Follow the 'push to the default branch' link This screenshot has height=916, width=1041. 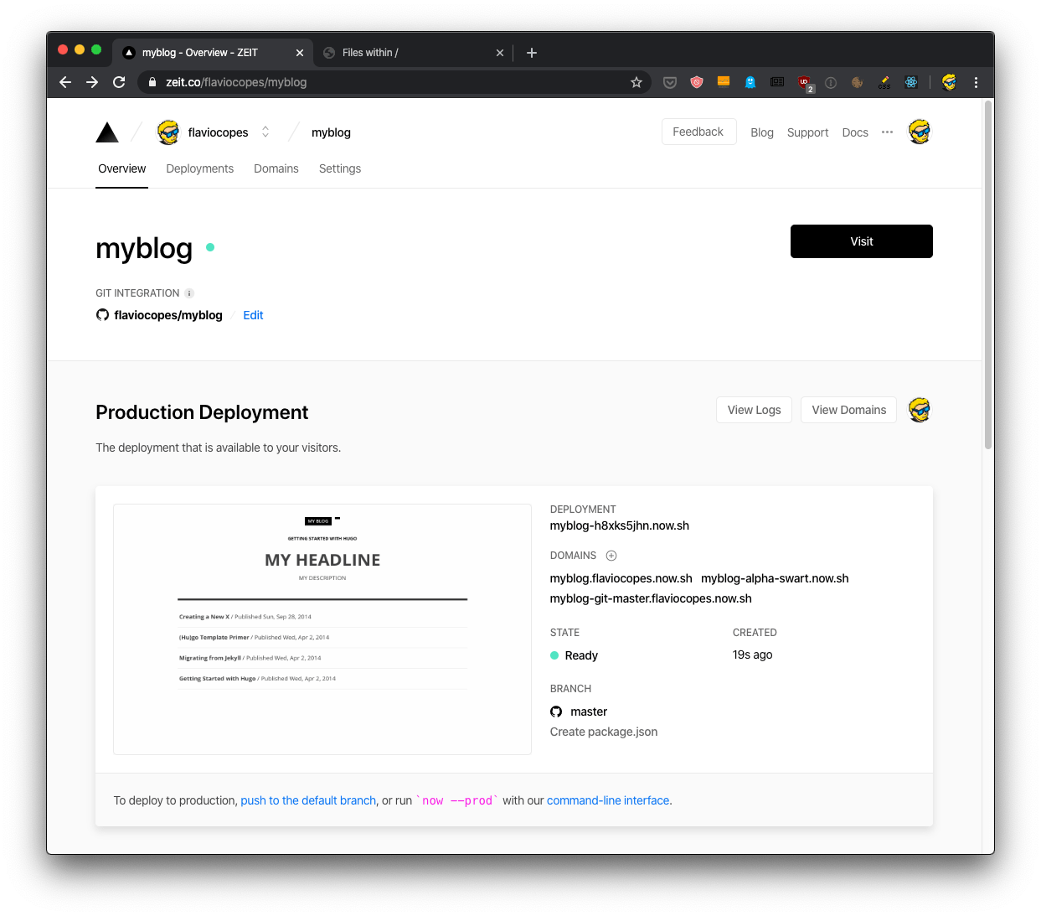(x=308, y=800)
